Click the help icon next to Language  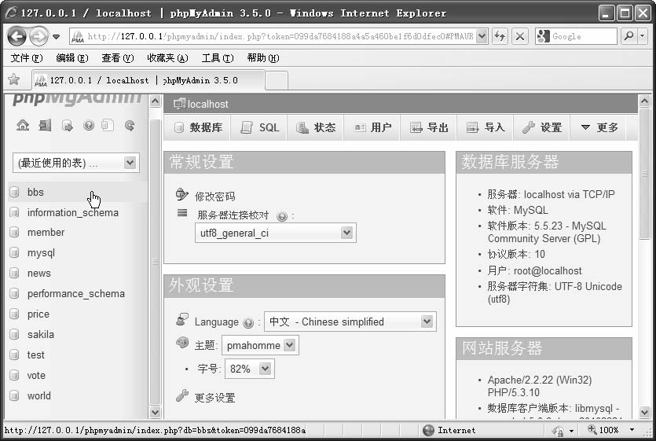[x=248, y=322]
